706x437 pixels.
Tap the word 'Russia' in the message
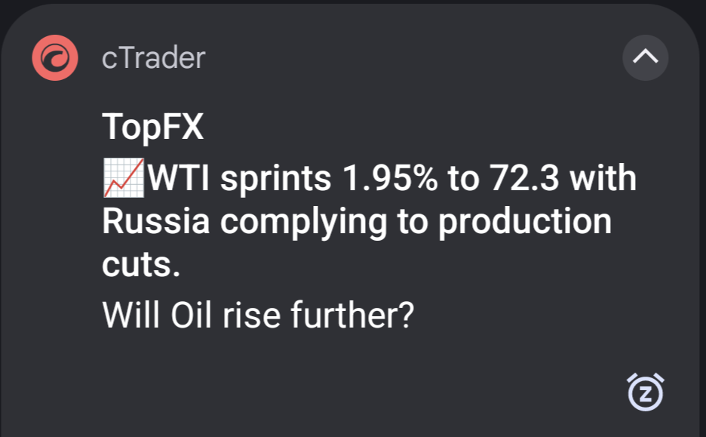point(156,221)
